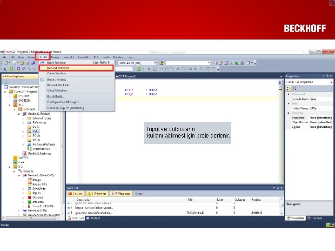Click Add New Item toolbar icon

pyautogui.click(x=14, y=63)
